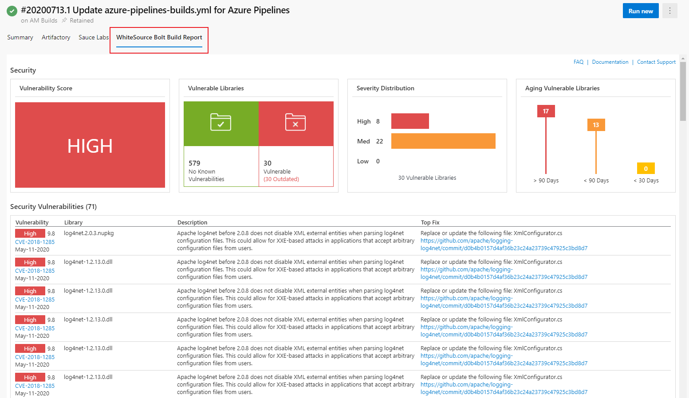Click the < 30 Days label

[x=646, y=180]
